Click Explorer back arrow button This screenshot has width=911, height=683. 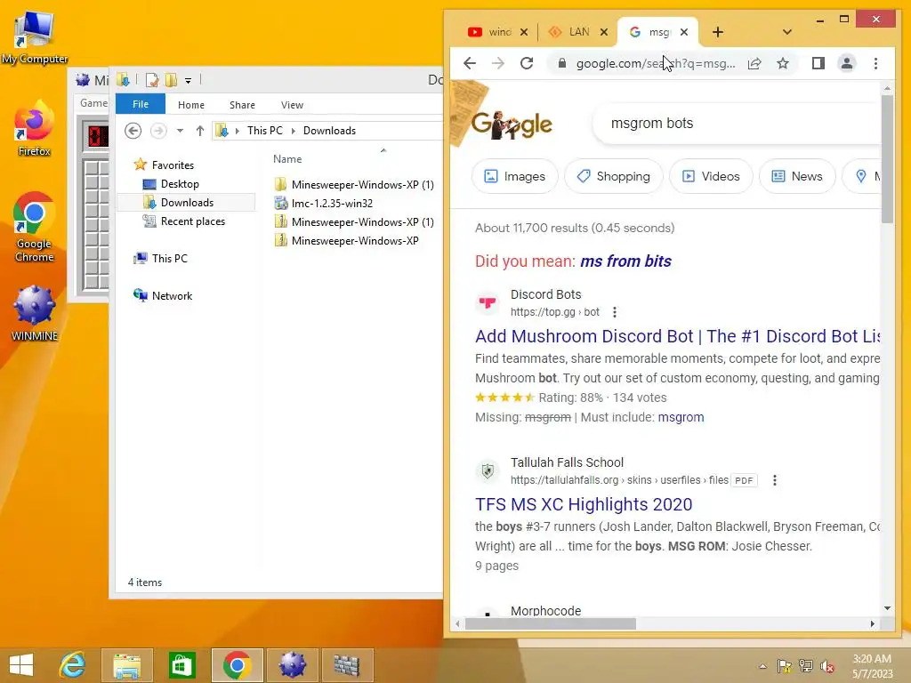tap(133, 131)
